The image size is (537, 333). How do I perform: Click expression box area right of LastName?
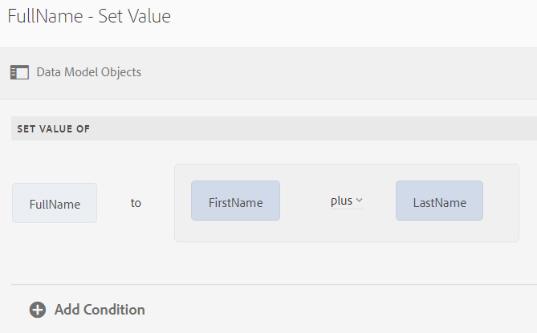pyautogui.click(x=502, y=201)
